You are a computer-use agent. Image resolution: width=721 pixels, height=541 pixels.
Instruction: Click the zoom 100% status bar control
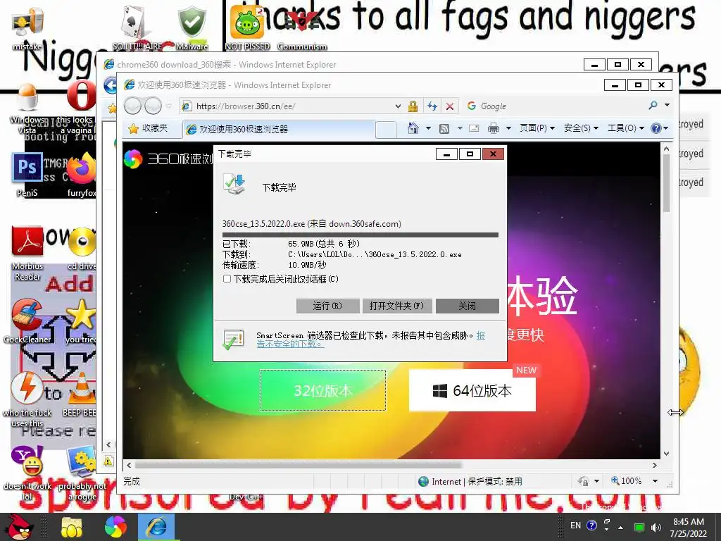tap(625, 481)
